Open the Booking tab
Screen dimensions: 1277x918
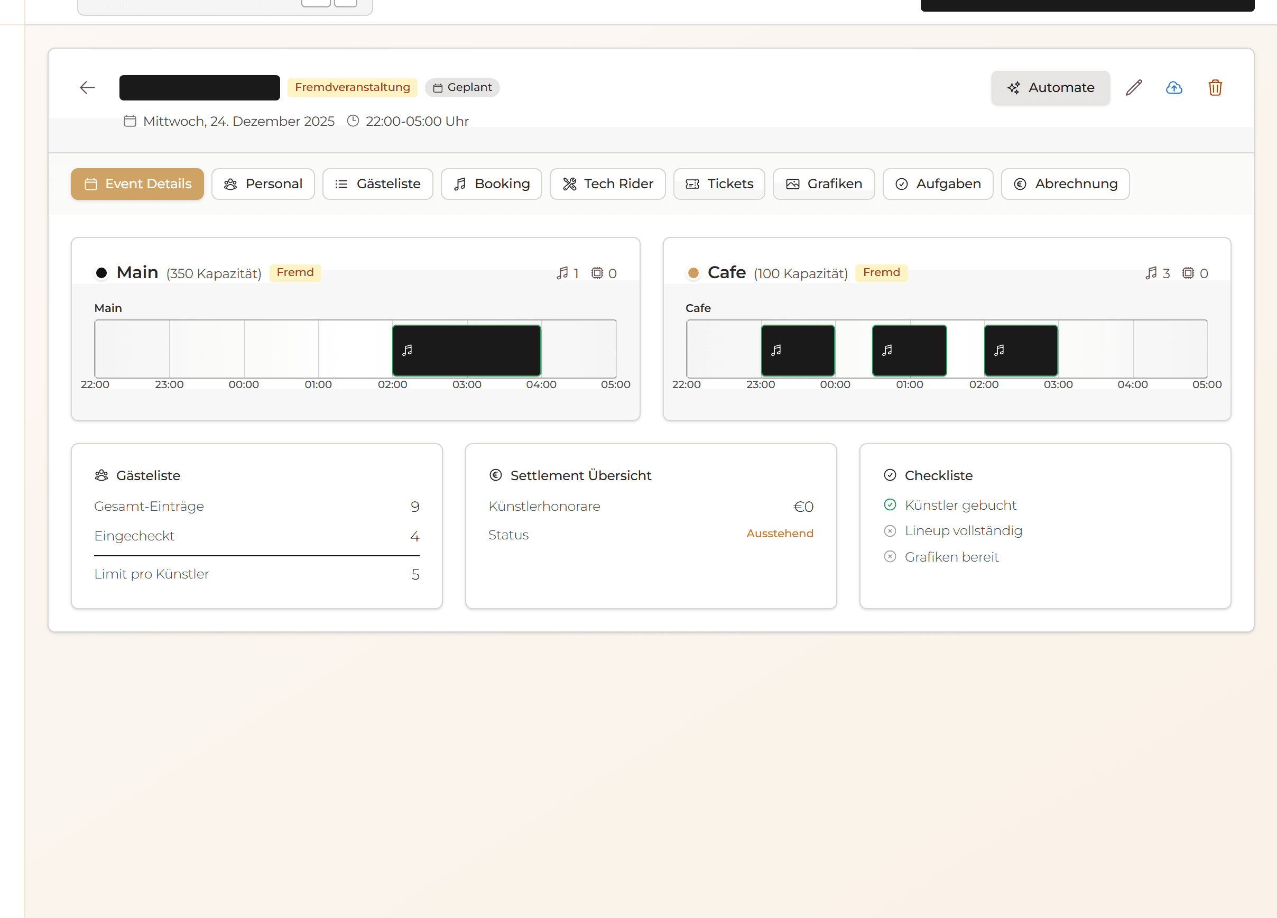491,184
